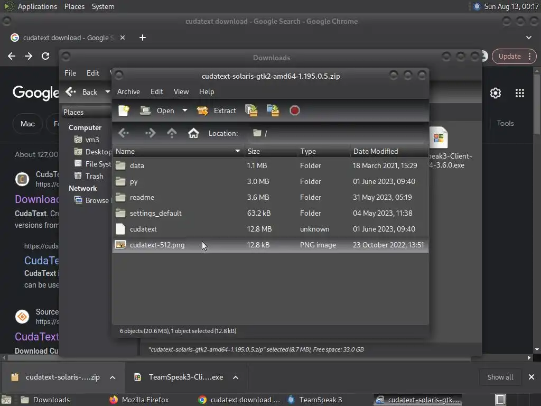
Task: Click Back button in Downloads file manager
Action: pyautogui.click(x=82, y=92)
